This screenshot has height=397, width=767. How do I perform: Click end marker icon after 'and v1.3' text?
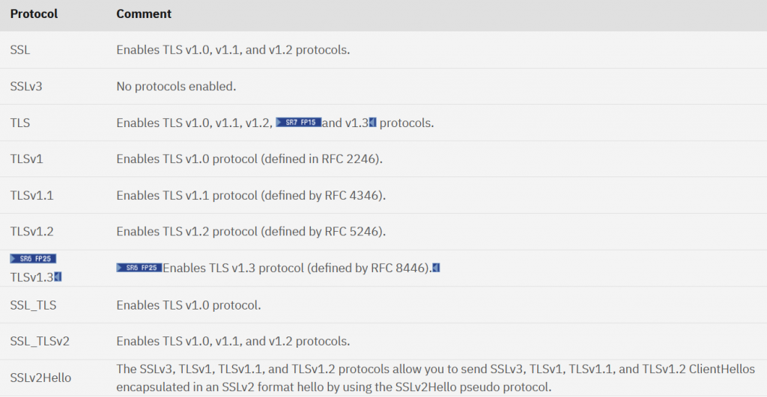[372, 122]
